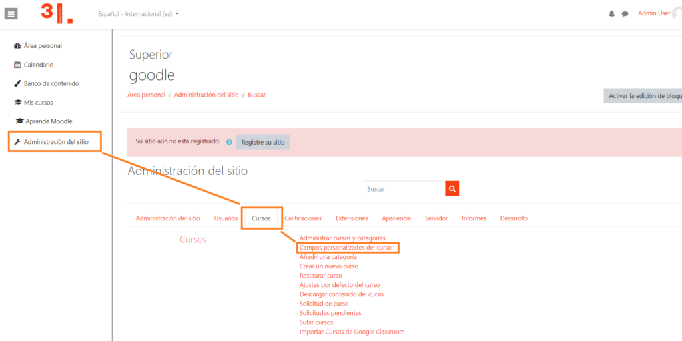Open the Extensiones tab

click(352, 218)
